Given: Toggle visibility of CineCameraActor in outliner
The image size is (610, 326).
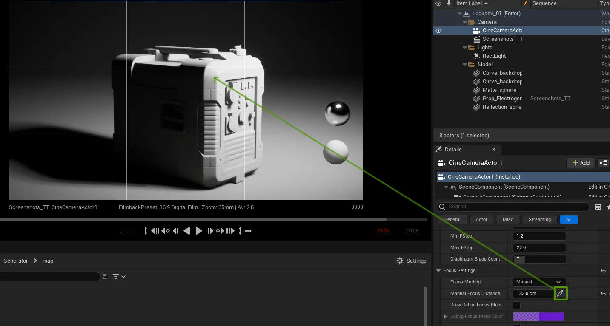Looking at the screenshot, I should 438,31.
